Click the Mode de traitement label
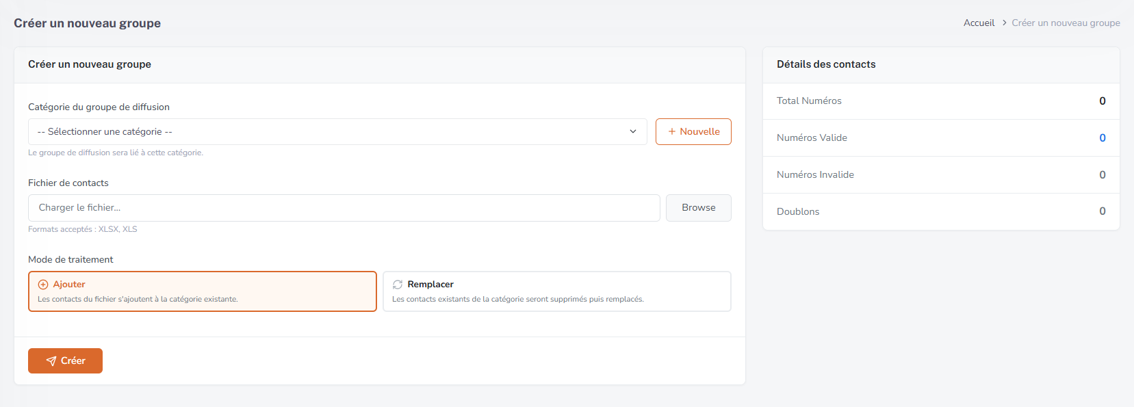The image size is (1134, 407). tap(70, 259)
